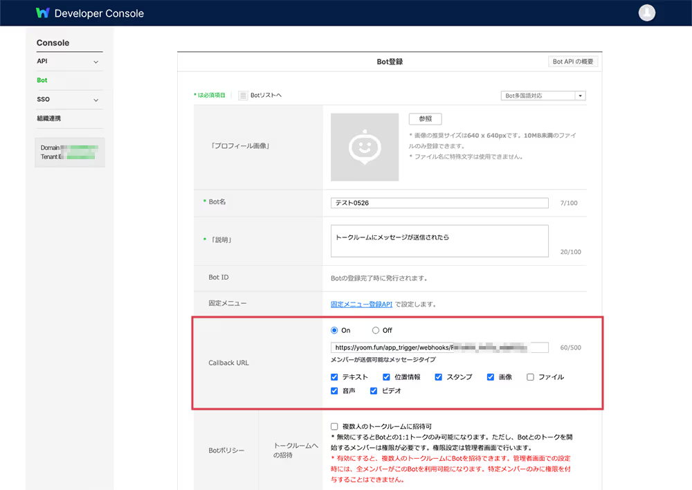Click the Callback URL text field
The width and height of the screenshot is (692, 490).
pyautogui.click(x=439, y=347)
